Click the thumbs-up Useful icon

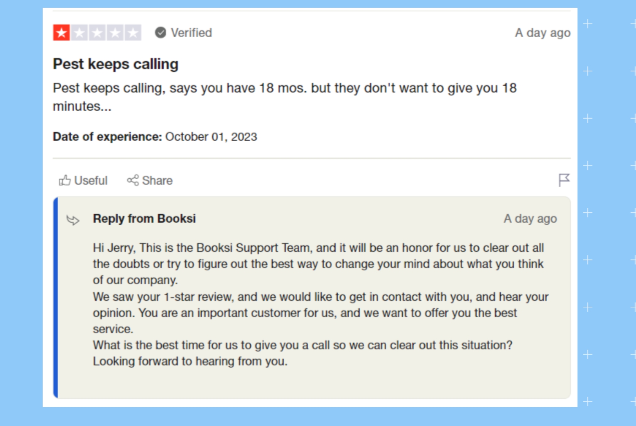point(65,180)
